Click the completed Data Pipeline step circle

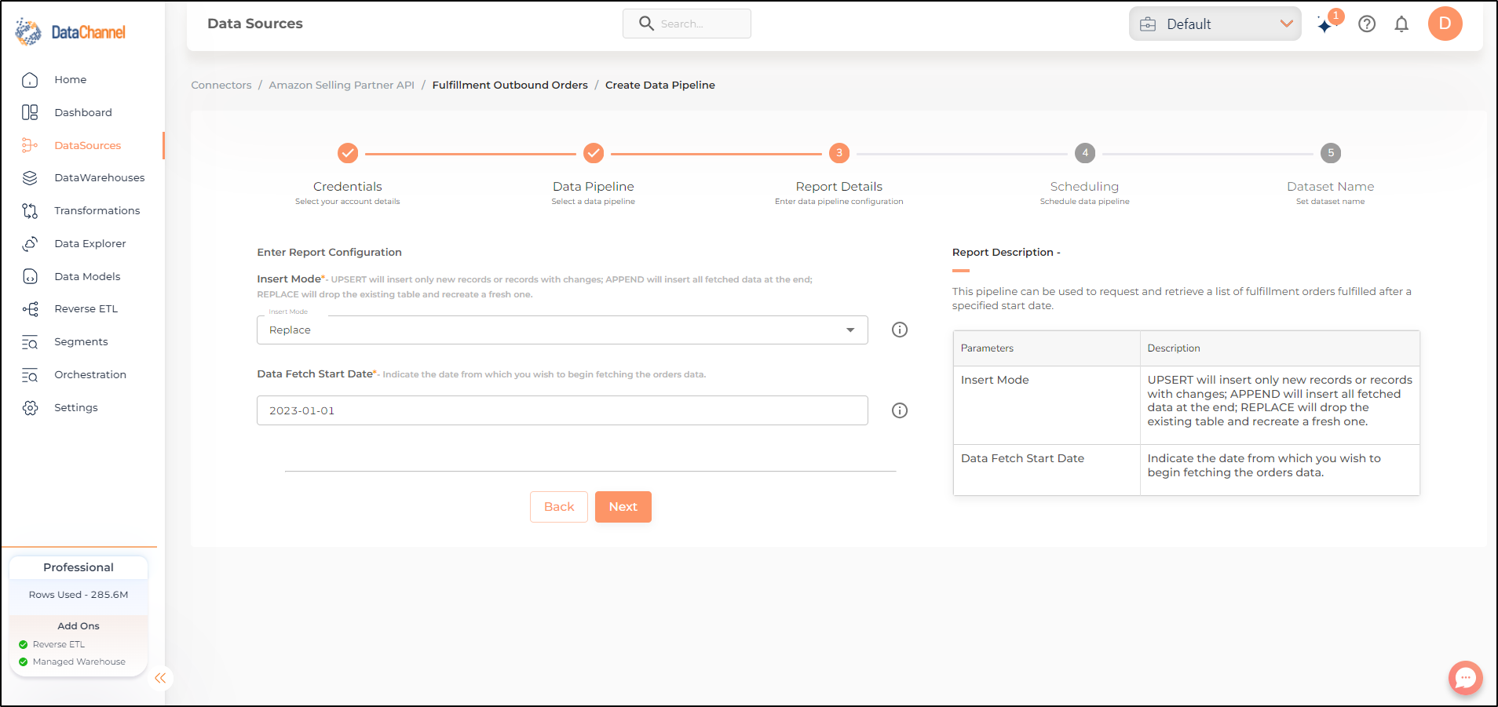click(594, 153)
